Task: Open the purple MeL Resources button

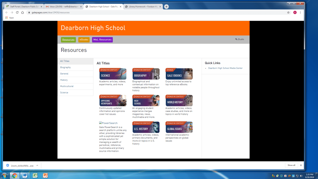Action: coord(102,39)
